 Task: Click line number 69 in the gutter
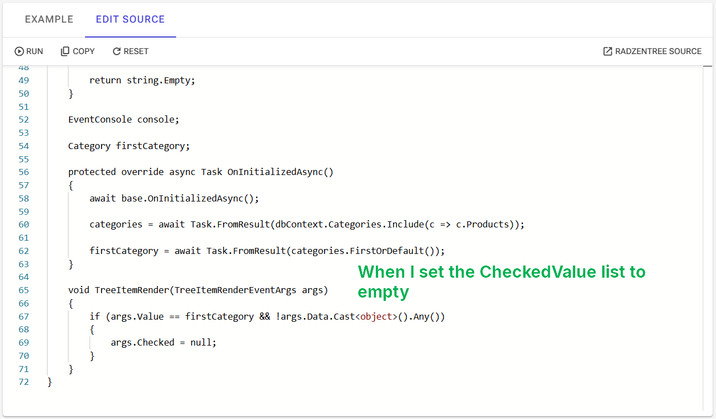pos(24,342)
